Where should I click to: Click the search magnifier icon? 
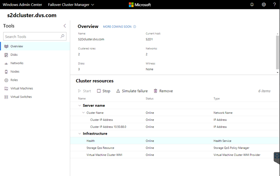coord(62,36)
